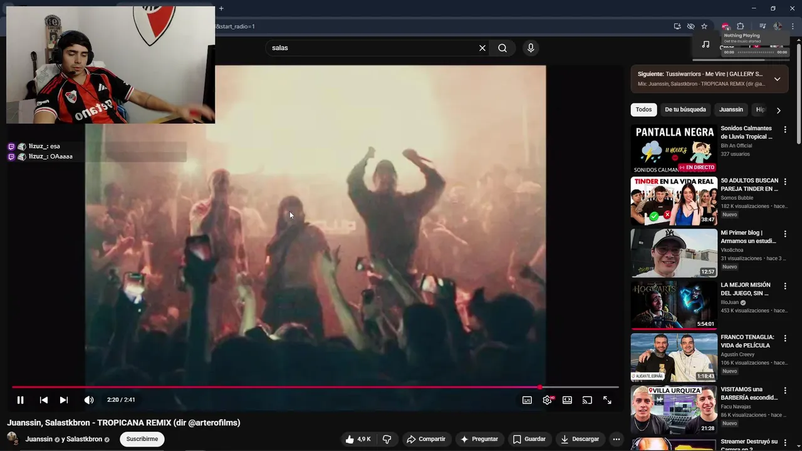Click the crossed-out eye icon in address bar
The width and height of the screenshot is (802, 451).
690,26
